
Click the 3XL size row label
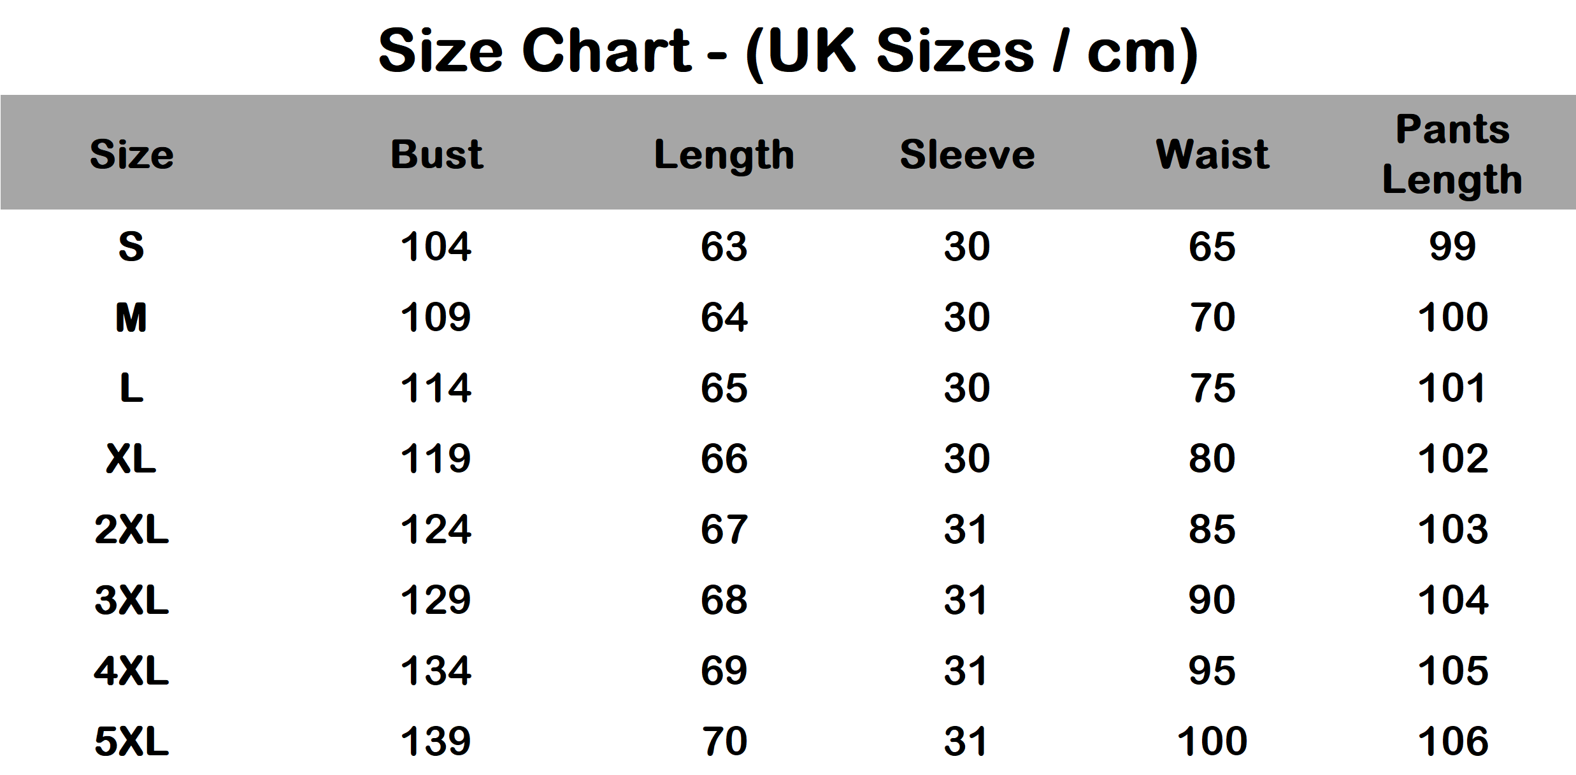click(132, 600)
